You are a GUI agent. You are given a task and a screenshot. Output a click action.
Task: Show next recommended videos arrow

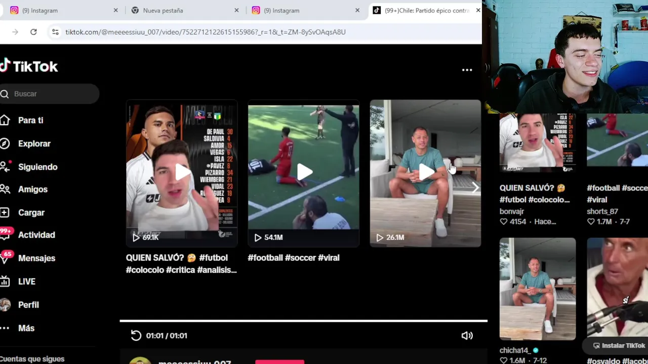(475, 188)
